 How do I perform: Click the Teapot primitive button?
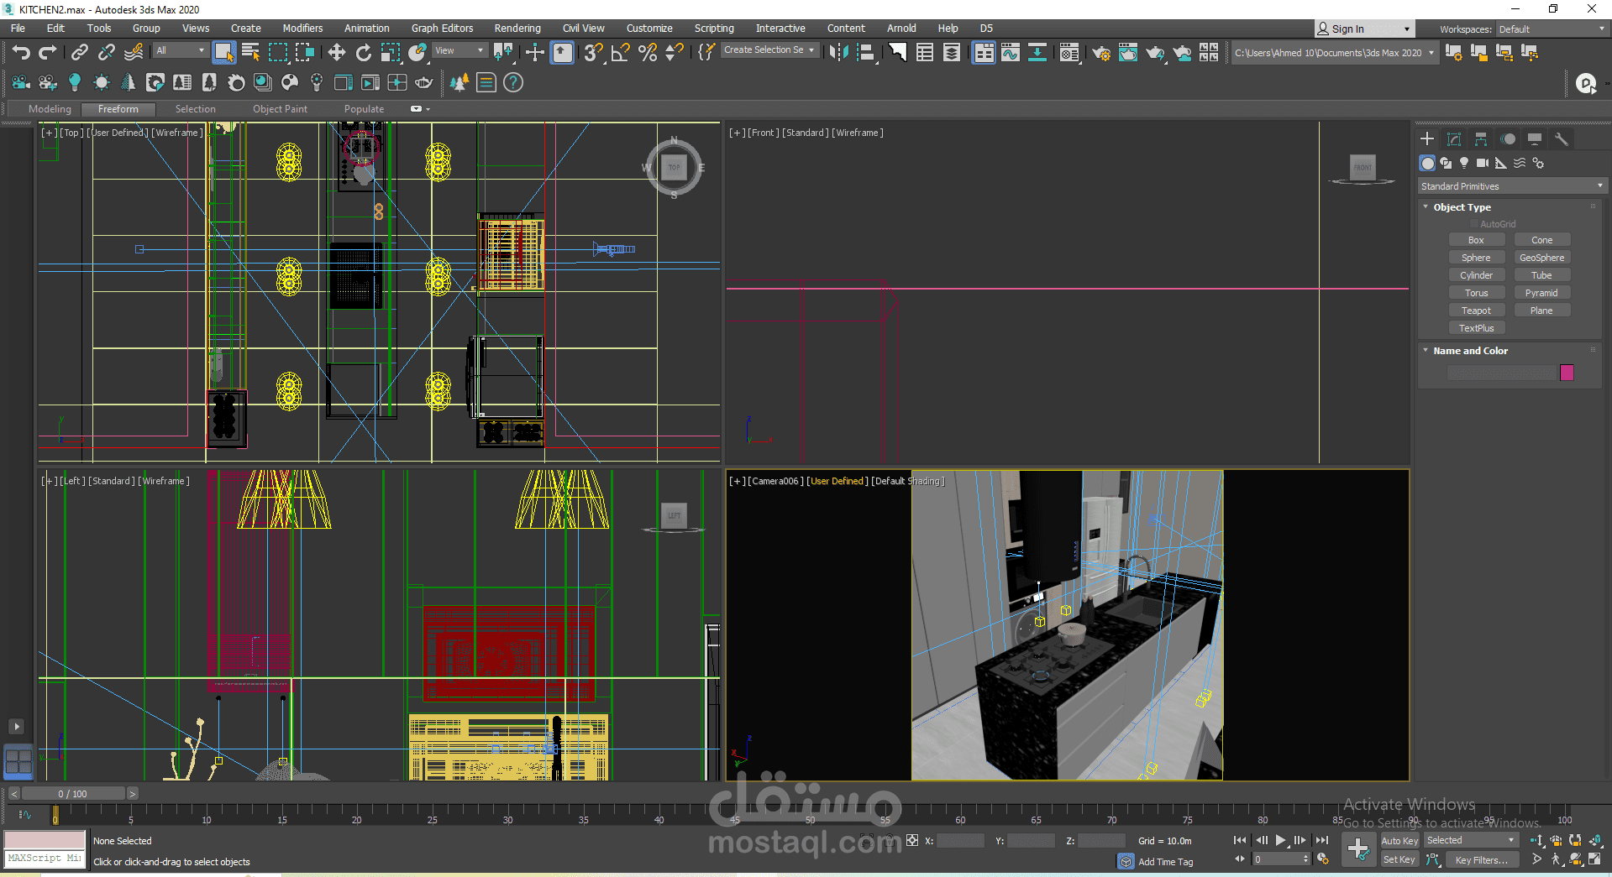coord(1476,311)
